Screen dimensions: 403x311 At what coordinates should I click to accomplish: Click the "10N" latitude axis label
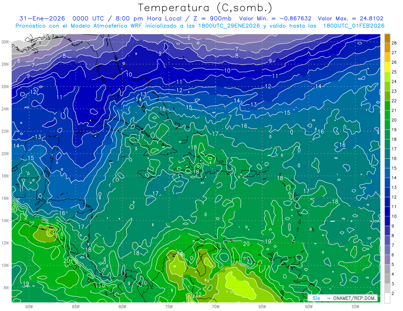[5, 265]
